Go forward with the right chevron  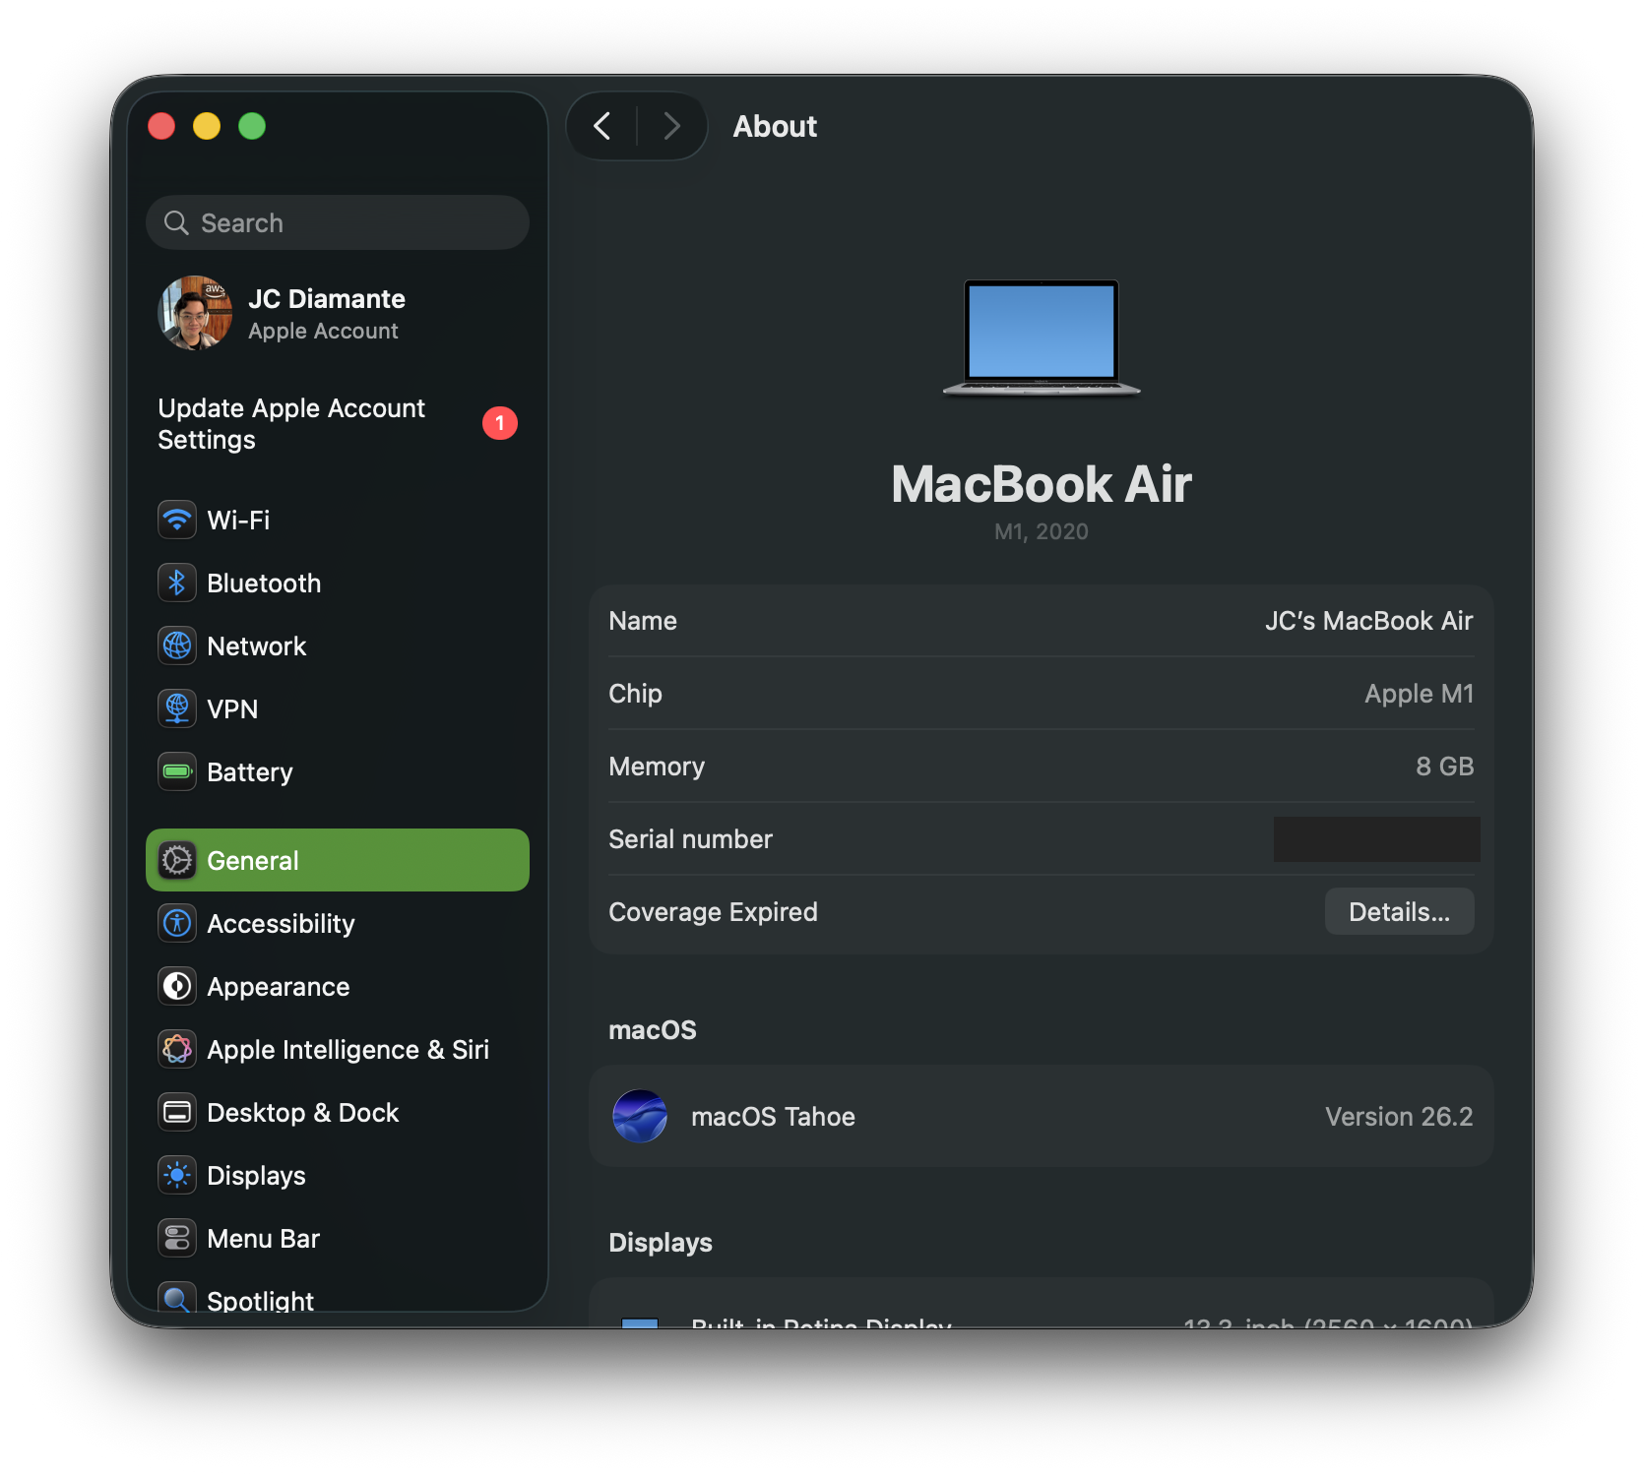pos(671,126)
